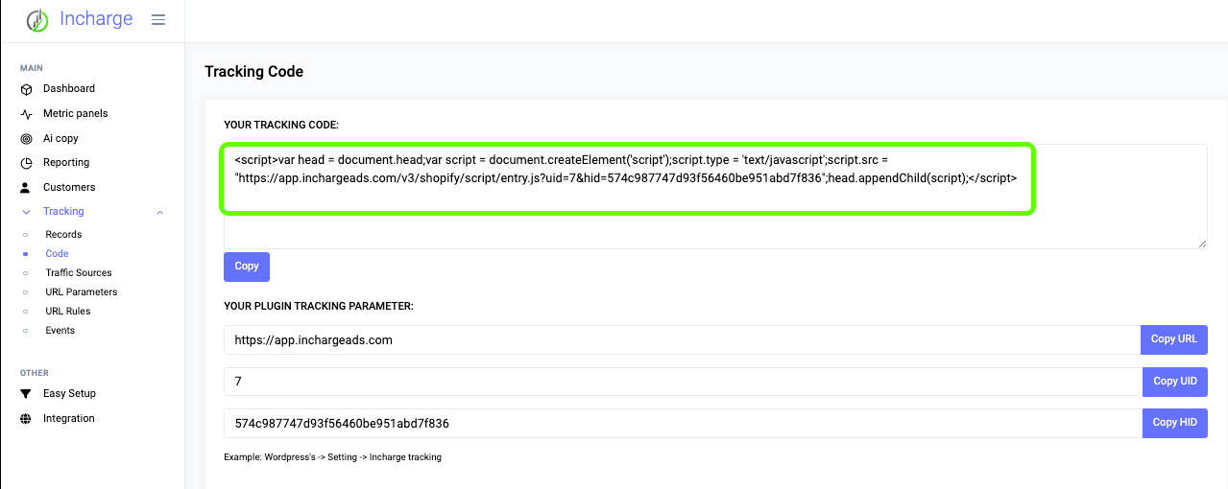This screenshot has width=1228, height=489.
Task: Click the Tracking Code heading
Action: (x=254, y=72)
